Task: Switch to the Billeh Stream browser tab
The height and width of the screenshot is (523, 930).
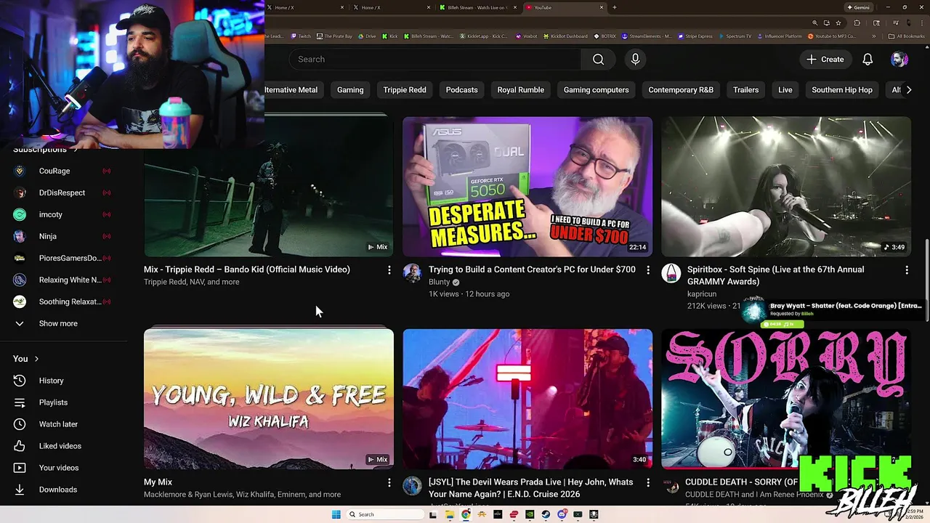Action: 478,7
